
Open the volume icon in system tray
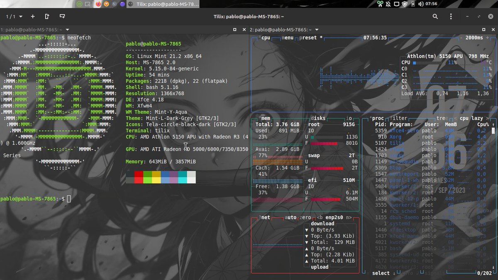tap(421, 3)
